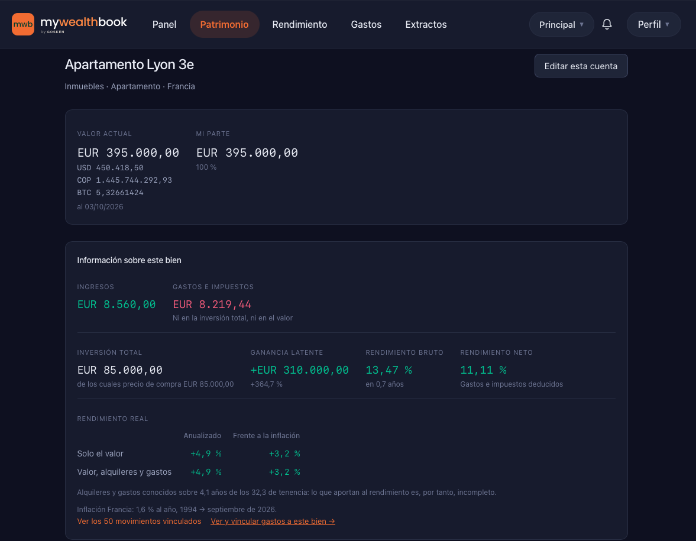This screenshot has height=541, width=696.
Task: Click the Información sobre este bien heading
Action: 129,261
